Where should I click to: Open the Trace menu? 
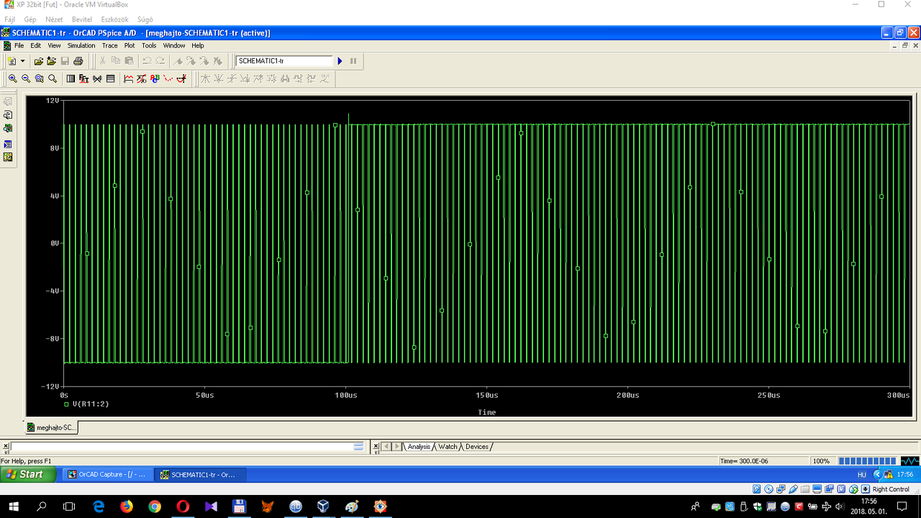tap(109, 45)
